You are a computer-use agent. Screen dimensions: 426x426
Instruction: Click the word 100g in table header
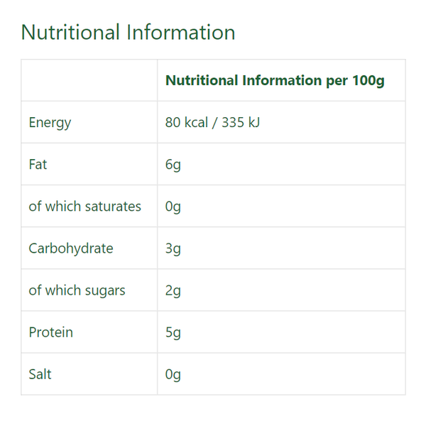(368, 80)
